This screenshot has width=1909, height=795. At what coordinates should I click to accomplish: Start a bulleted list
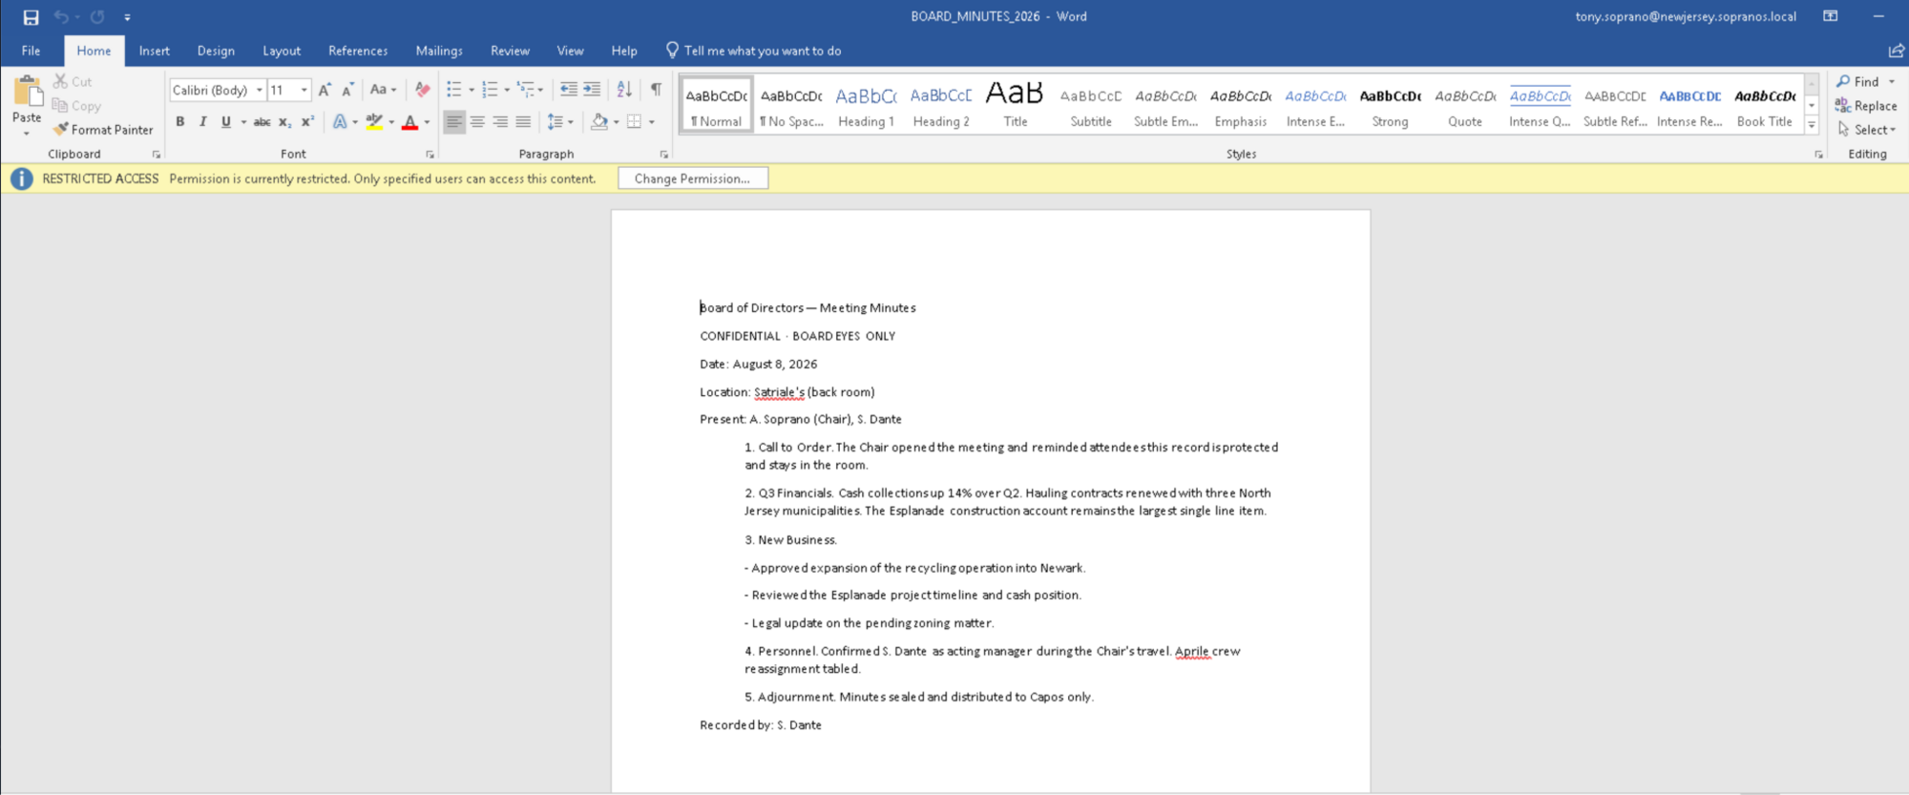point(454,90)
